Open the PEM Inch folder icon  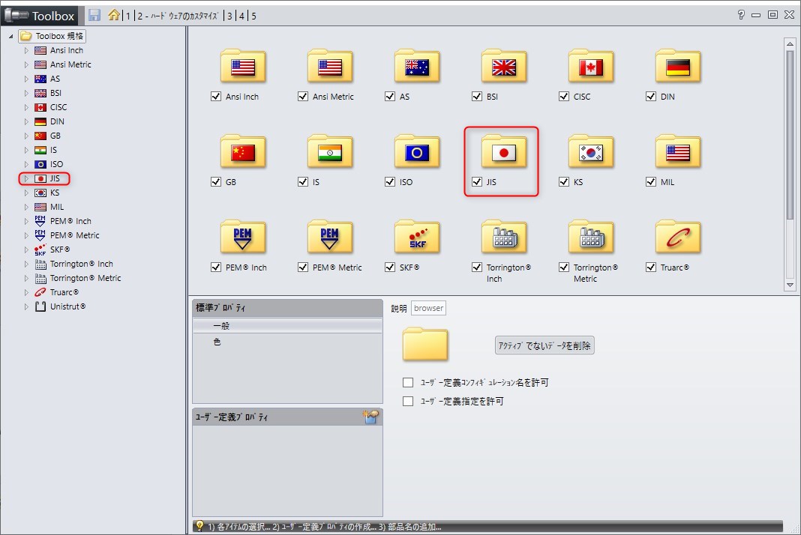243,238
